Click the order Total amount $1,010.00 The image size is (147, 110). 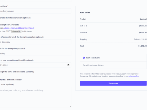tap(142, 46)
